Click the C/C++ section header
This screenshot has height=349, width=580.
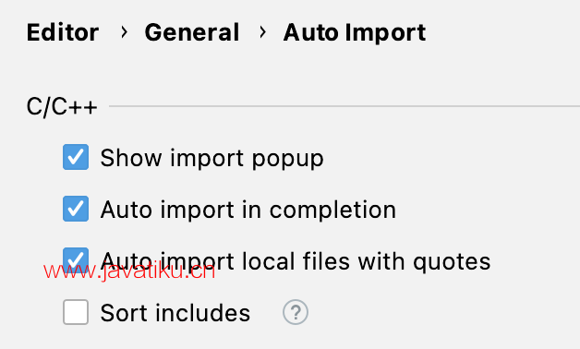62,107
